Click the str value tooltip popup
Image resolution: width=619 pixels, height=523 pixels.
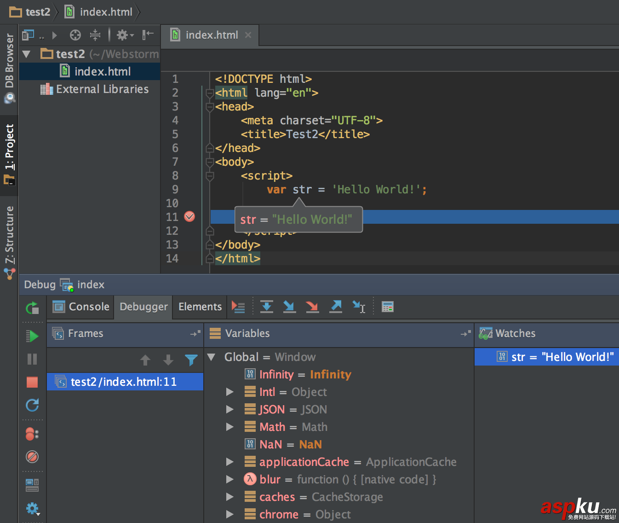point(298,220)
